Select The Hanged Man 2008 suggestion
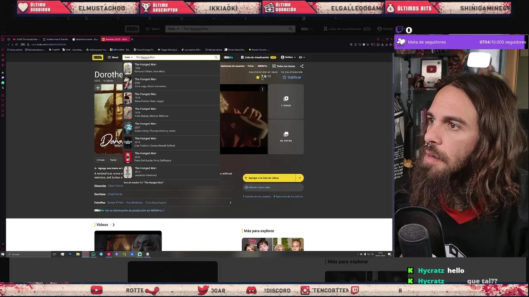This screenshot has height=297, width=529. pos(171,83)
